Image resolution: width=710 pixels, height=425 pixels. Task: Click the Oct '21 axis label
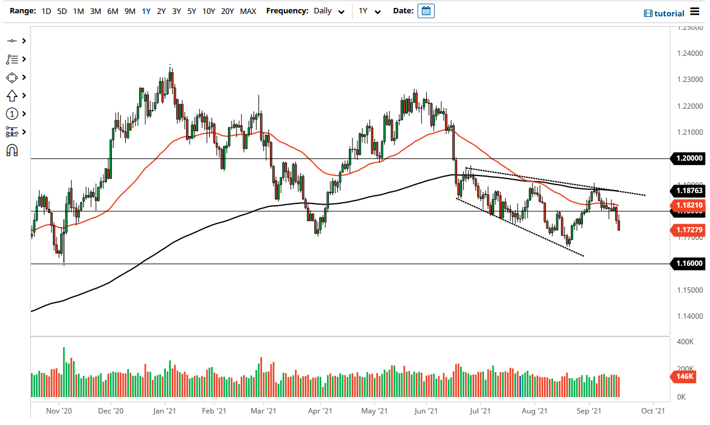(x=653, y=411)
